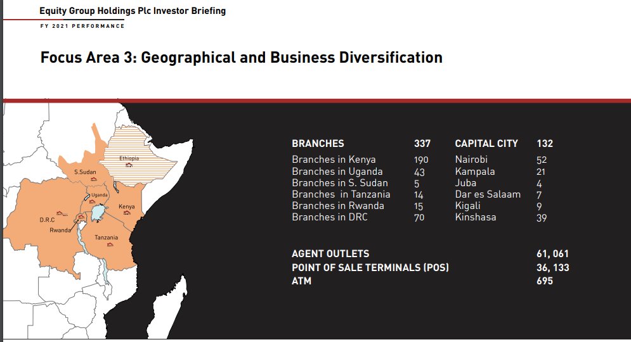The width and height of the screenshot is (631, 342).
Task: Select 'Branches in Kenya' row label
Action: [334, 160]
